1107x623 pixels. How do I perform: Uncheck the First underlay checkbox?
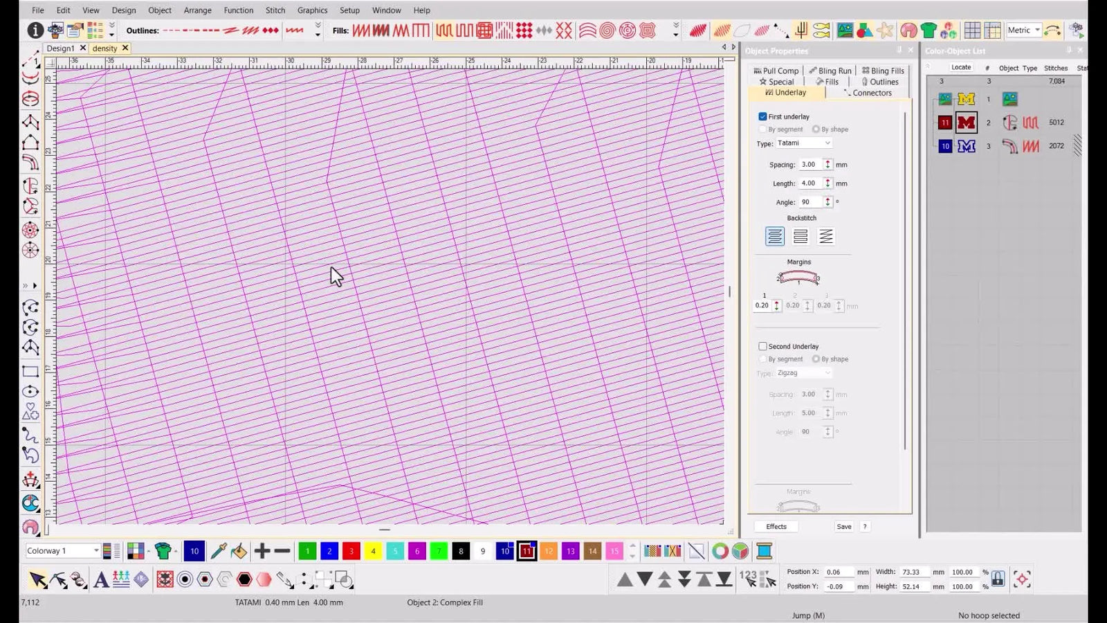pyautogui.click(x=762, y=116)
